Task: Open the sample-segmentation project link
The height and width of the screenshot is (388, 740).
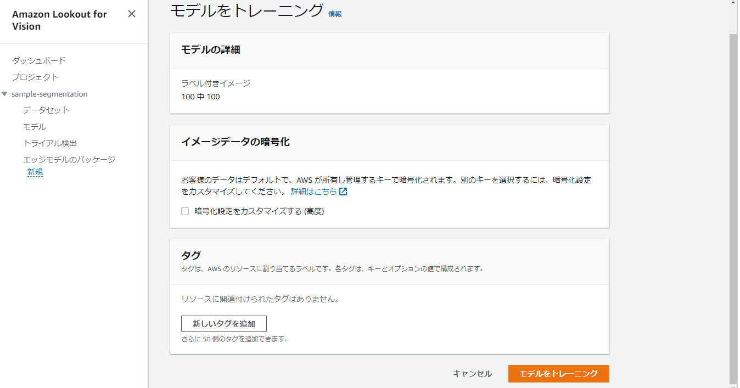Action: coord(49,94)
